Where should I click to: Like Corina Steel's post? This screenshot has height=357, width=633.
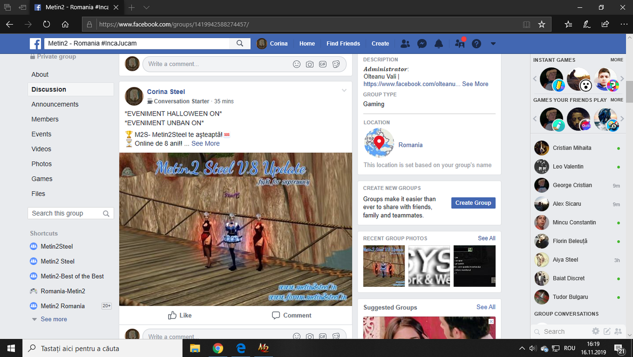[180, 315]
